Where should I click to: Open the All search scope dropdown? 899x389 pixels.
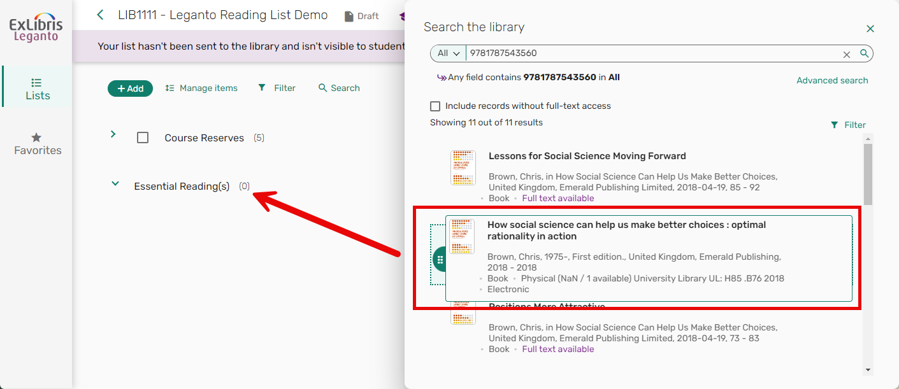coord(449,53)
